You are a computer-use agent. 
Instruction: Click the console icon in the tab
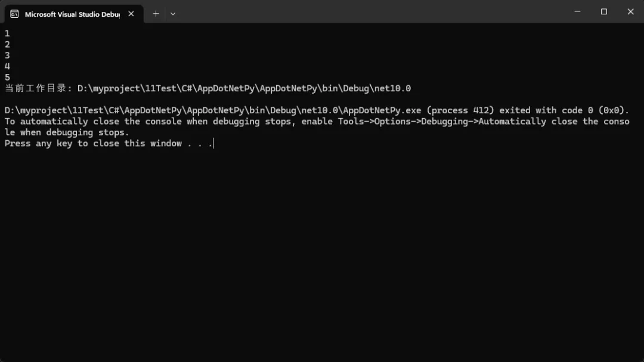14,14
